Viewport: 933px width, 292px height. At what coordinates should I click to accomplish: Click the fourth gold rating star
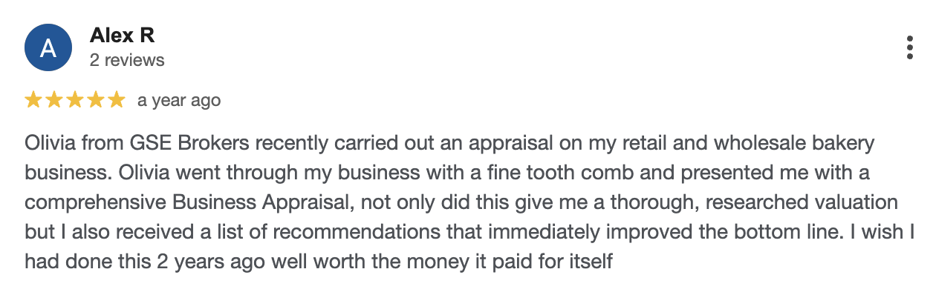coord(96,100)
